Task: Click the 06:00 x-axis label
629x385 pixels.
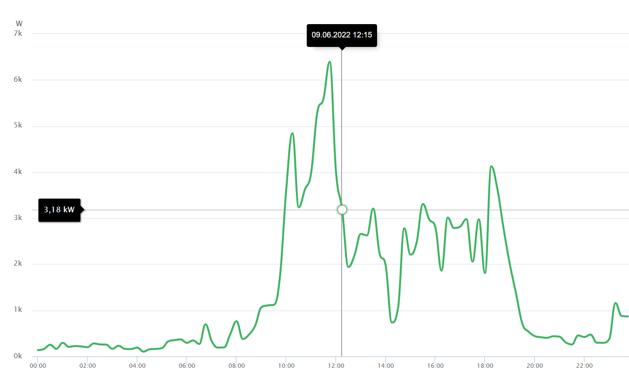Action: click(187, 366)
